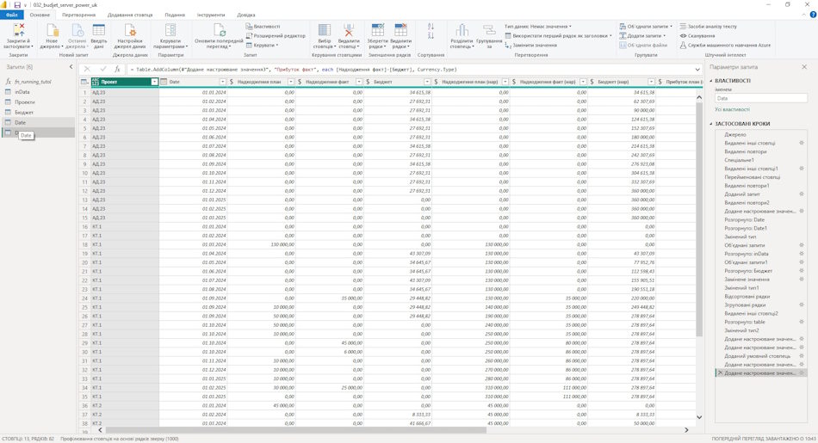Select the Бюджет query
Screen dimensions: 818x443
pyautogui.click(x=39, y=113)
